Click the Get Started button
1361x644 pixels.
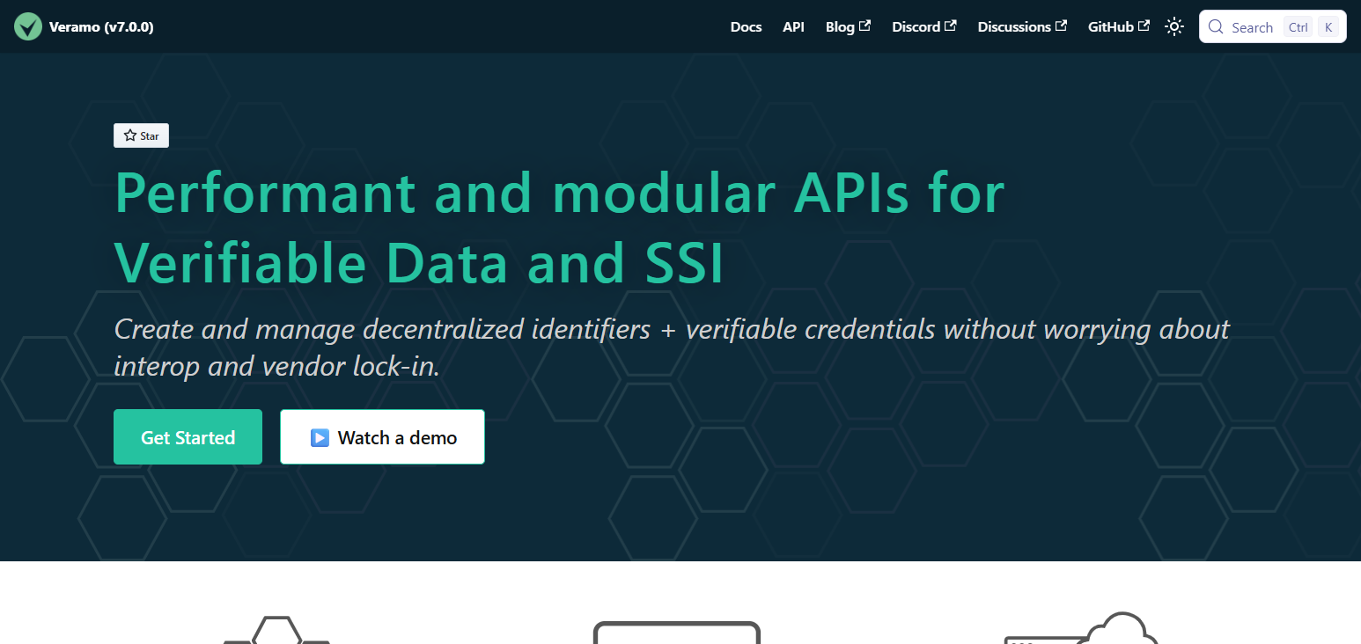(188, 436)
